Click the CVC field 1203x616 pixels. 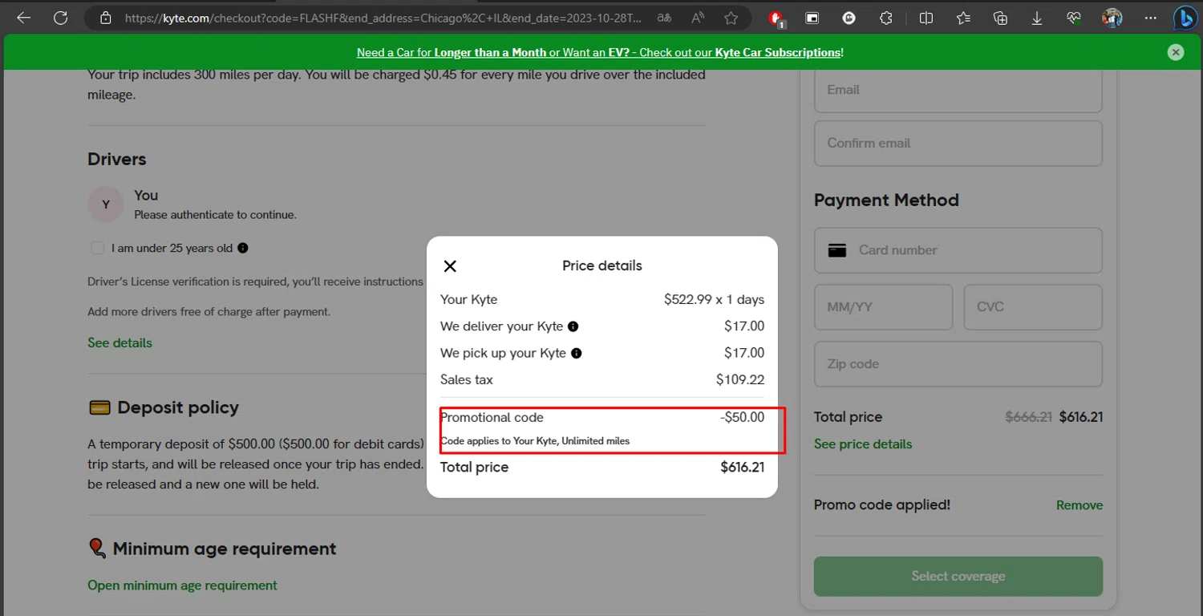[x=1033, y=307]
